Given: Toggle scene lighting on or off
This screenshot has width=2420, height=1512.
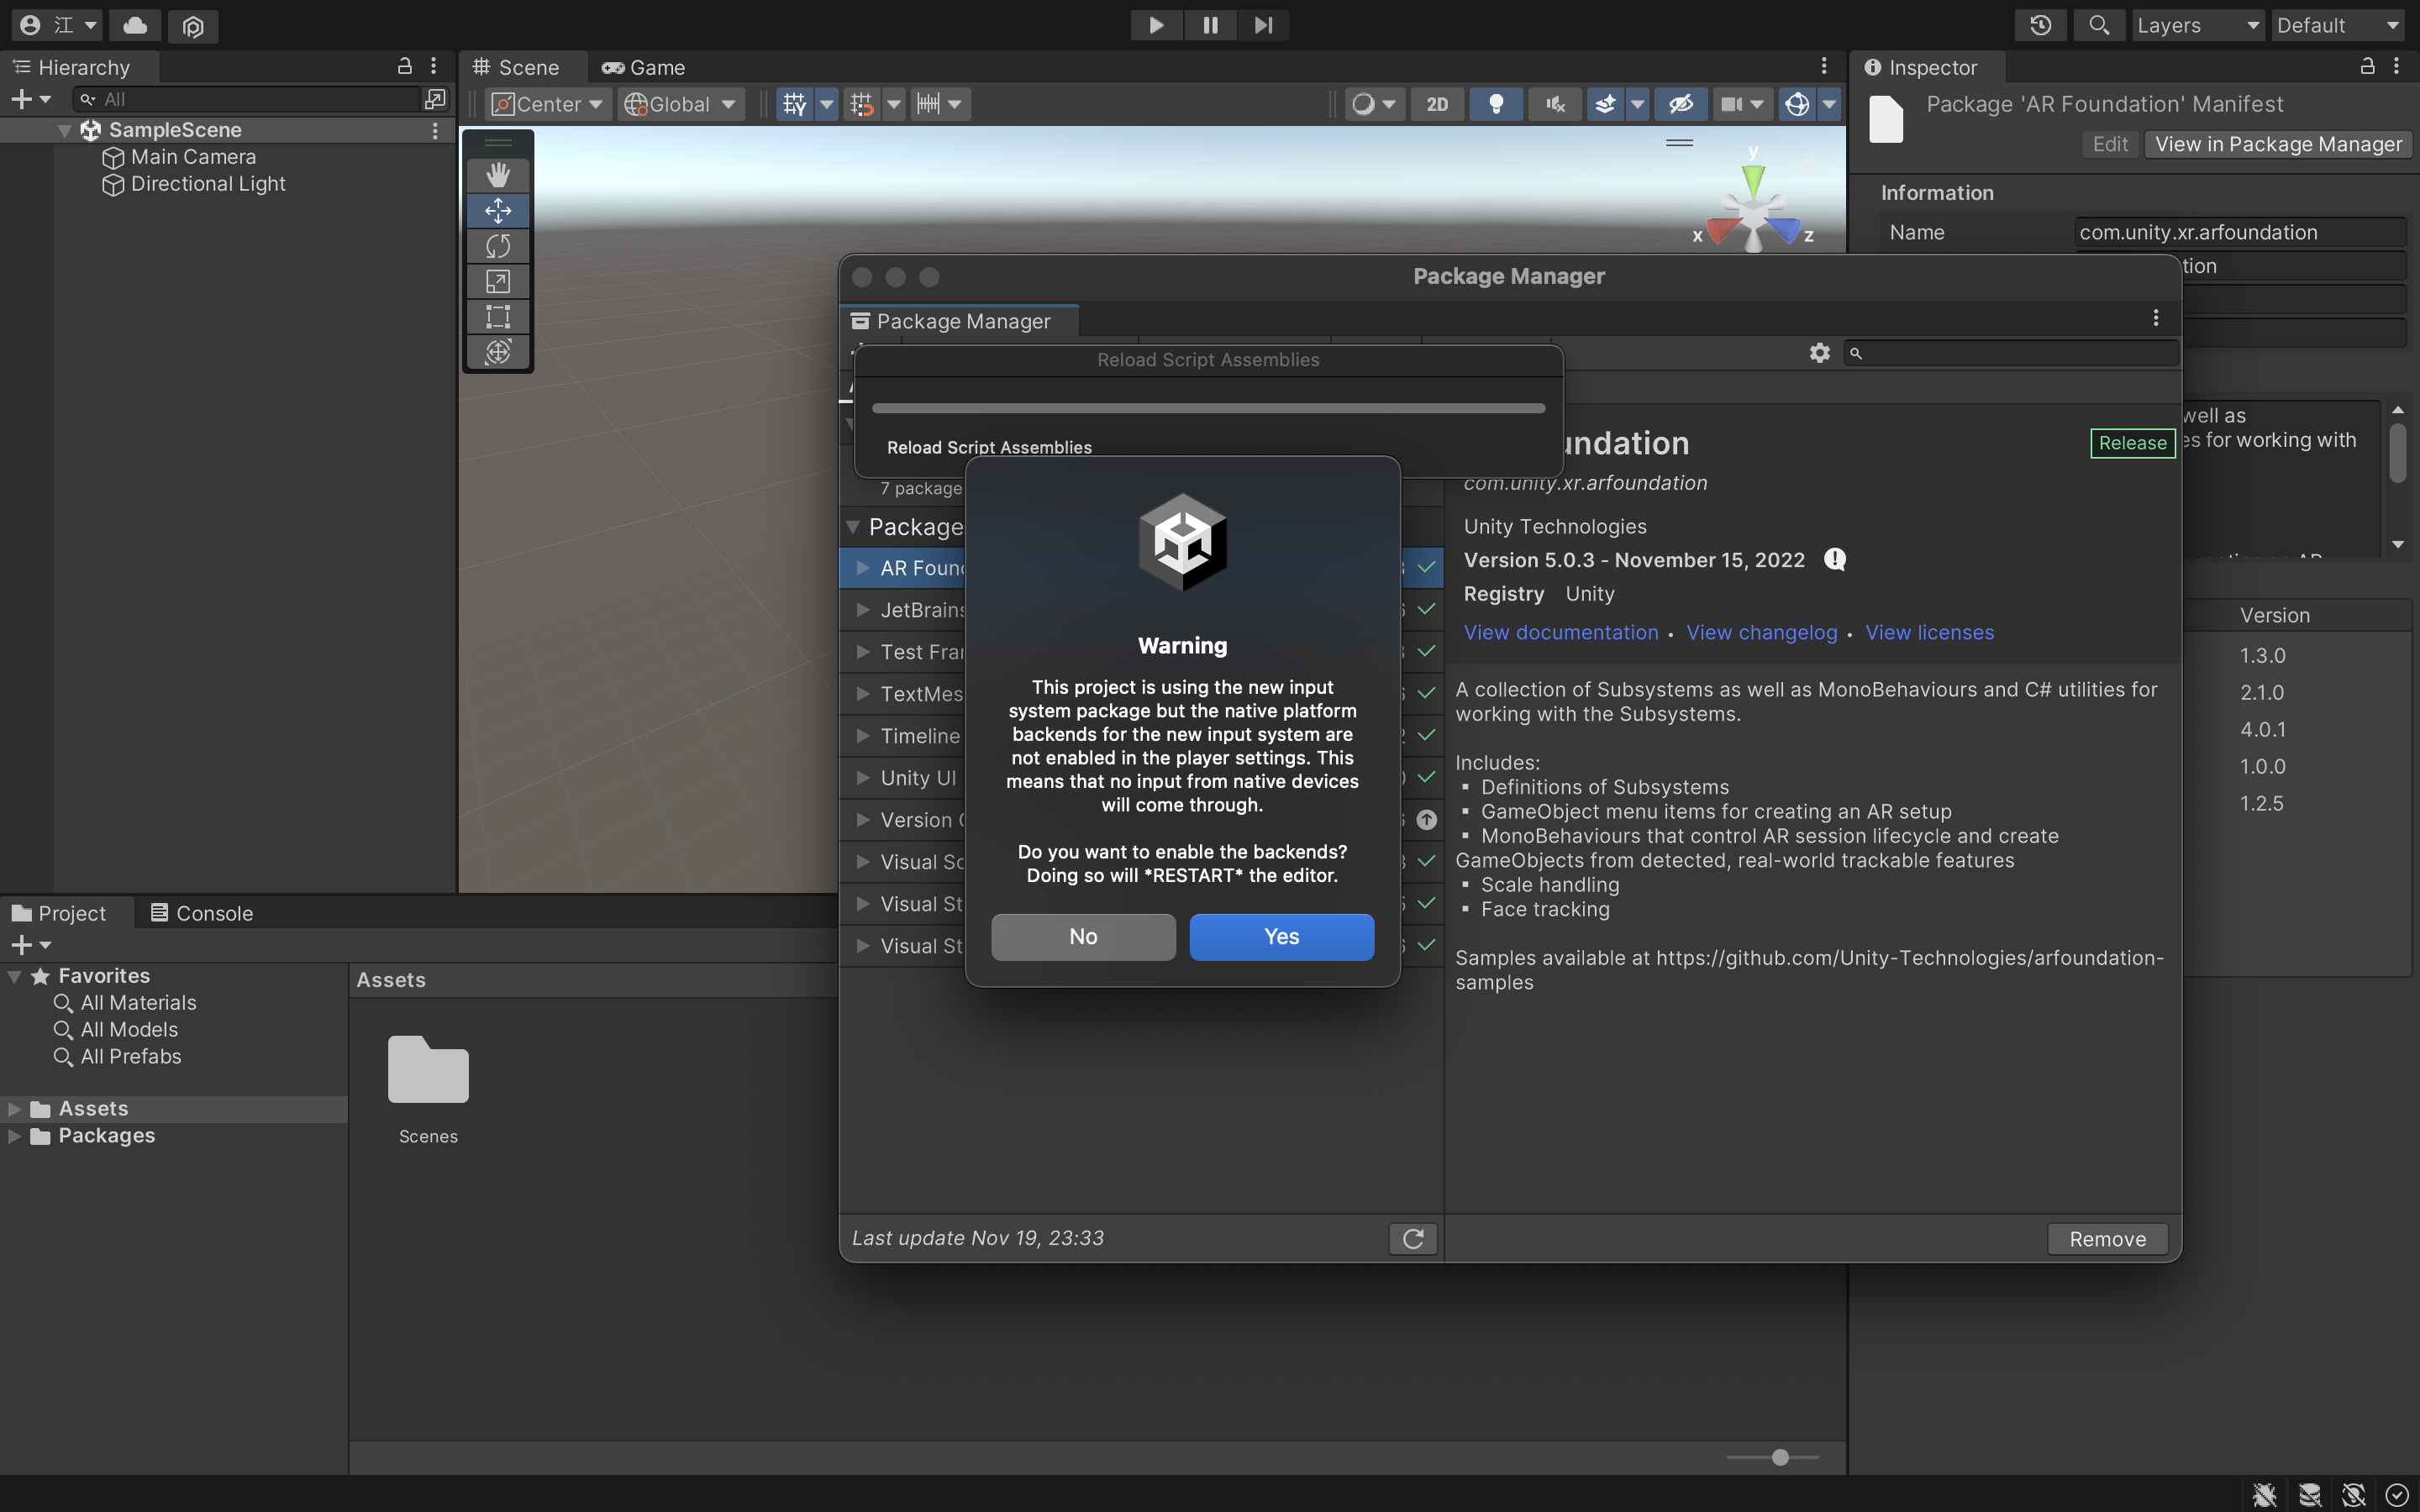Looking at the screenshot, I should click(1496, 104).
